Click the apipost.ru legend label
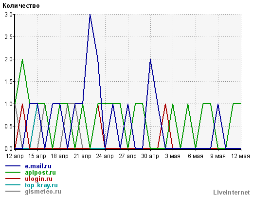 click(x=40, y=173)
